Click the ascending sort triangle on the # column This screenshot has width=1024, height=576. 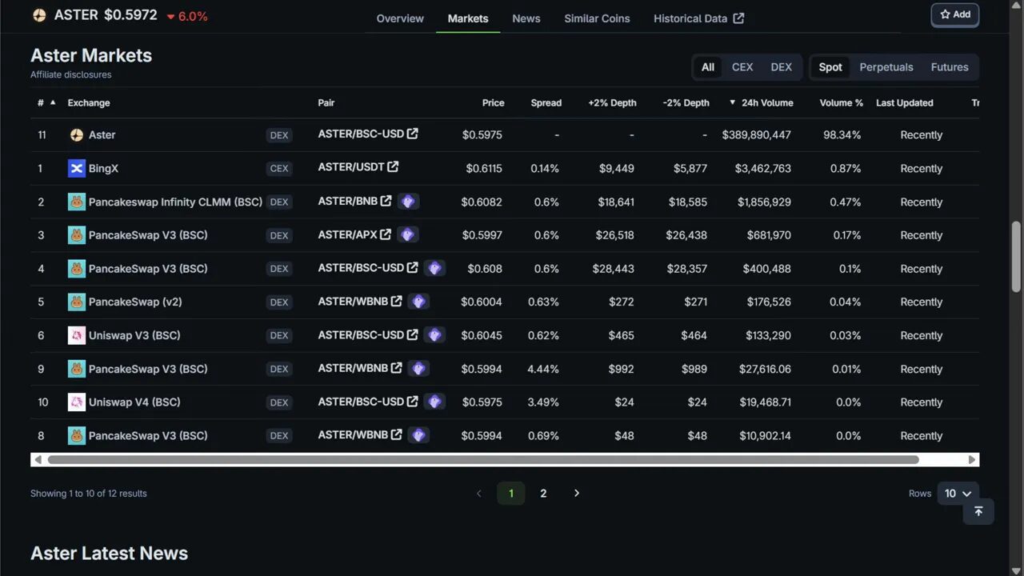[51, 101]
